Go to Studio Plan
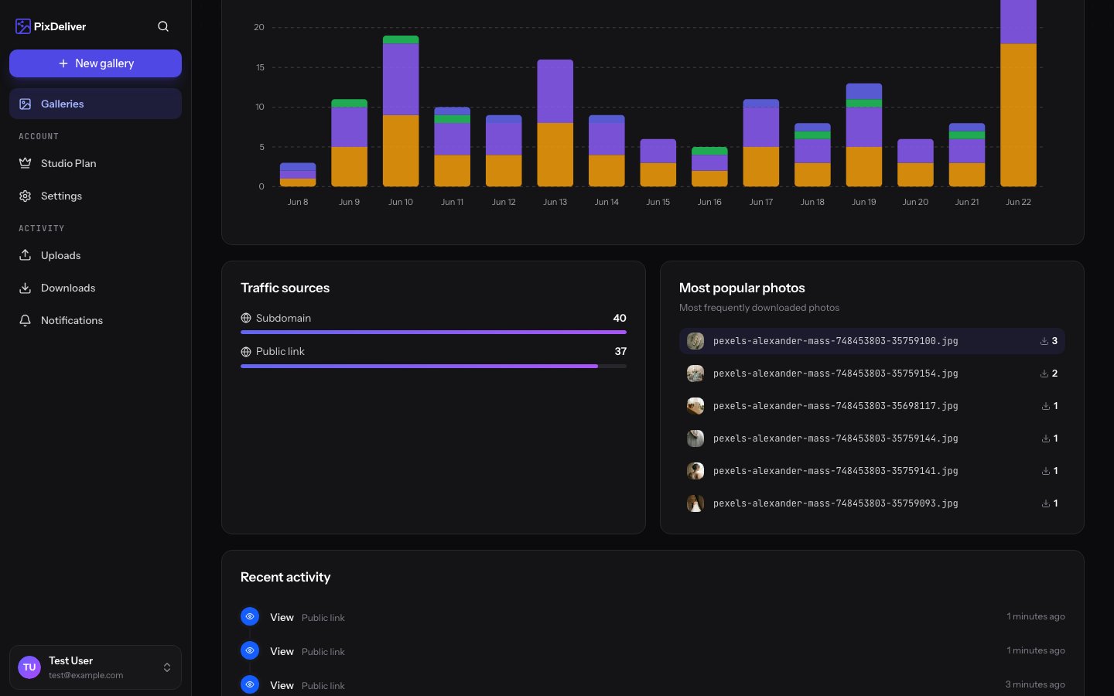This screenshot has height=696, width=1114. click(95, 163)
